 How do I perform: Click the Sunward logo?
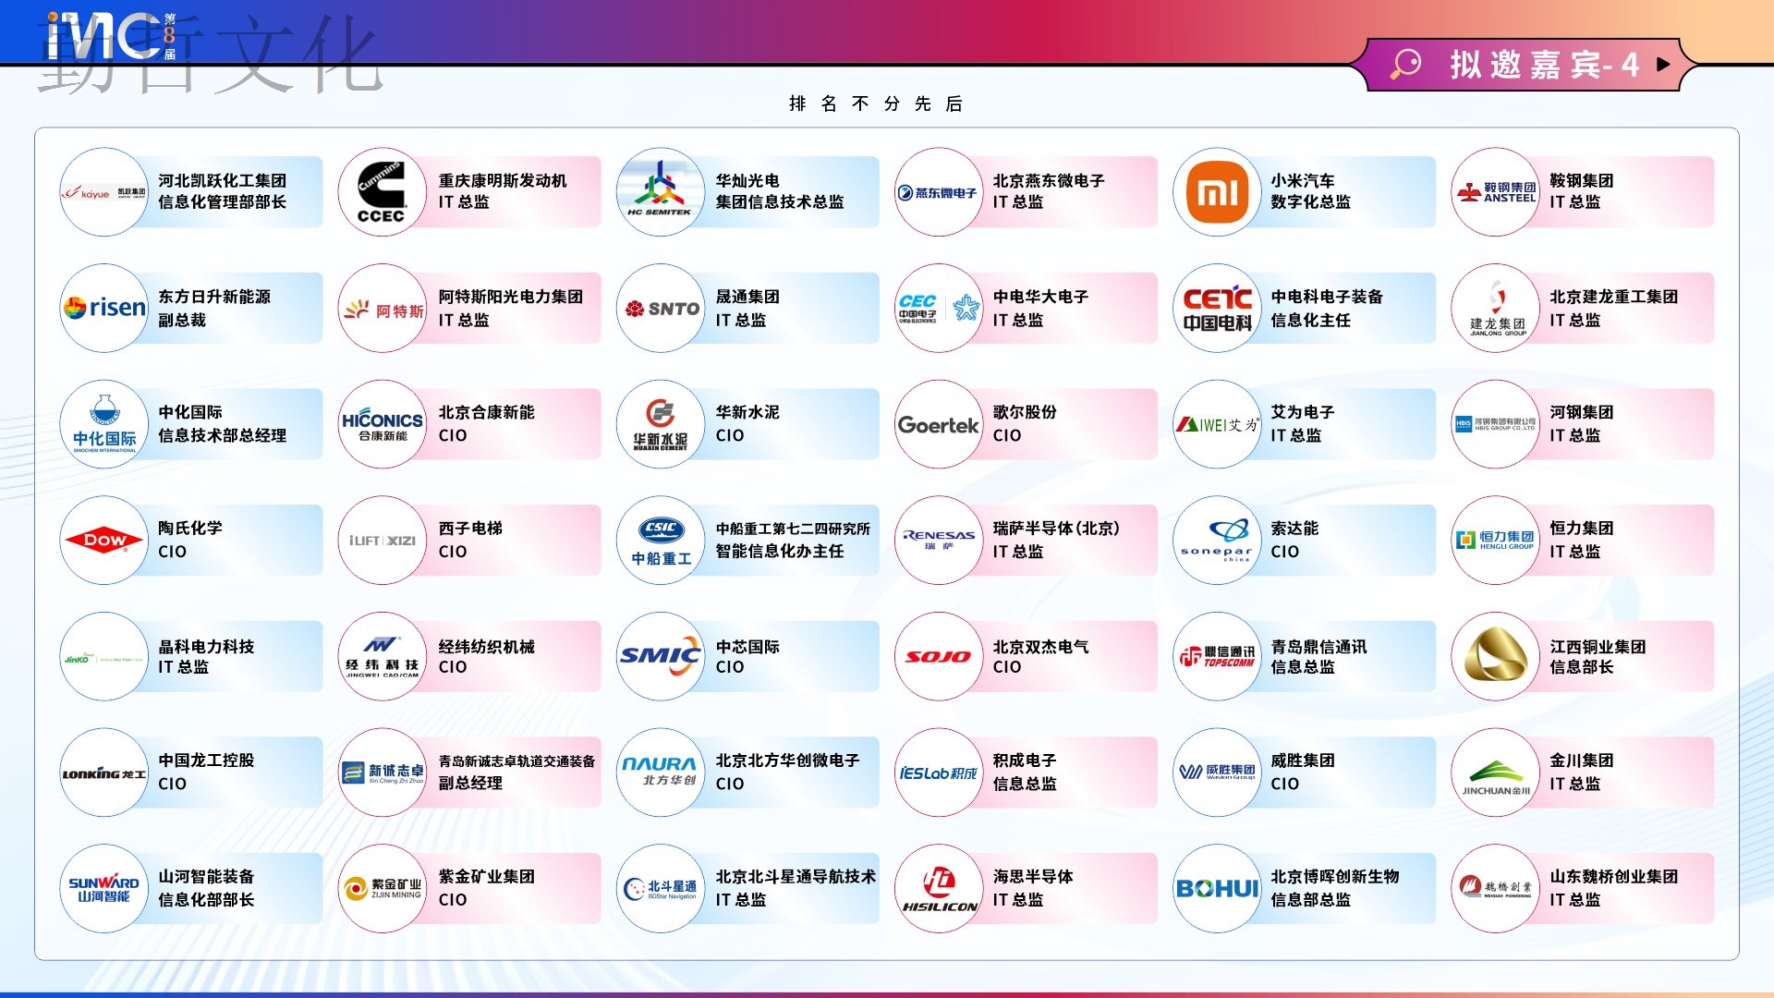pyautogui.click(x=104, y=888)
